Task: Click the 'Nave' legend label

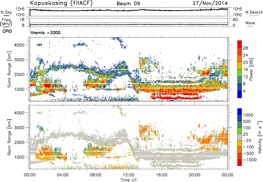Action: [x=250, y=23]
